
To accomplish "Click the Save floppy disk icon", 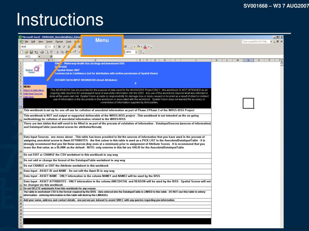I will 31,52.
